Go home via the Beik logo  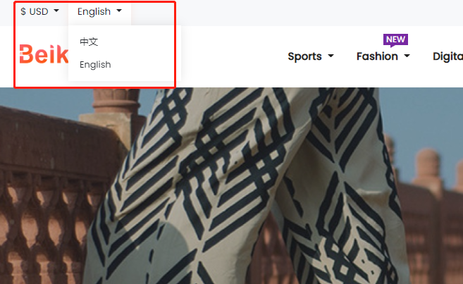pos(44,54)
